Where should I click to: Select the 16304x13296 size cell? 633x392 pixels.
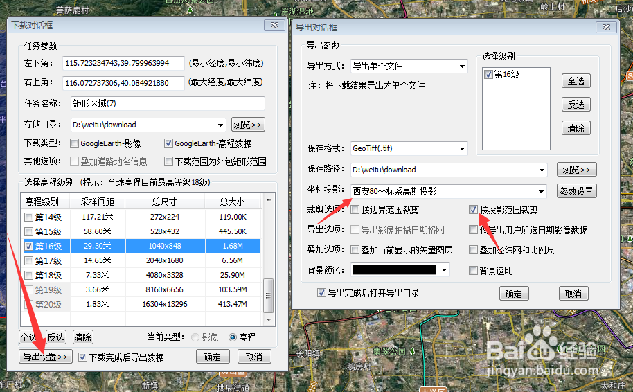click(165, 305)
